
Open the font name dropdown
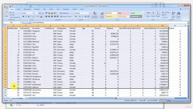32,13
